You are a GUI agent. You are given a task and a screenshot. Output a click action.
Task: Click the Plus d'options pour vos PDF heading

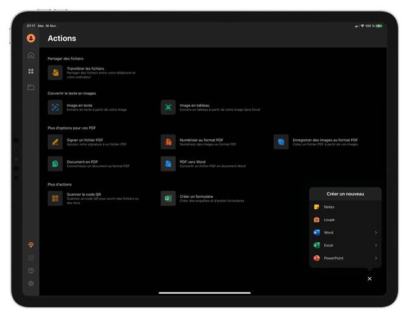72,128
